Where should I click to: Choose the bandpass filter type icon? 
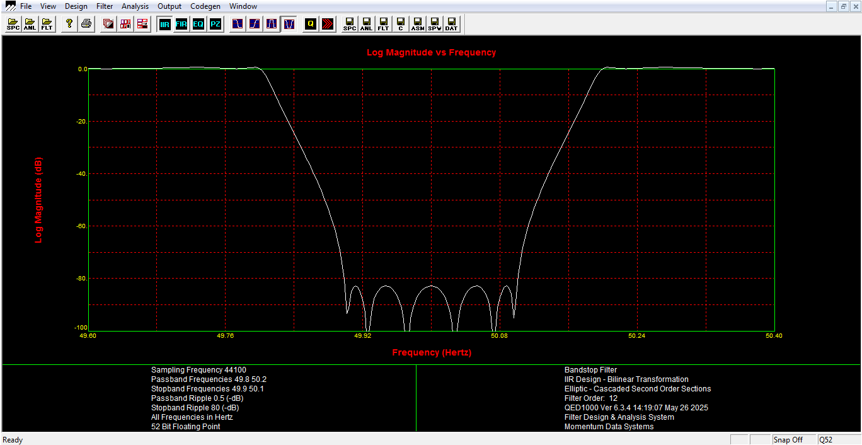(272, 25)
